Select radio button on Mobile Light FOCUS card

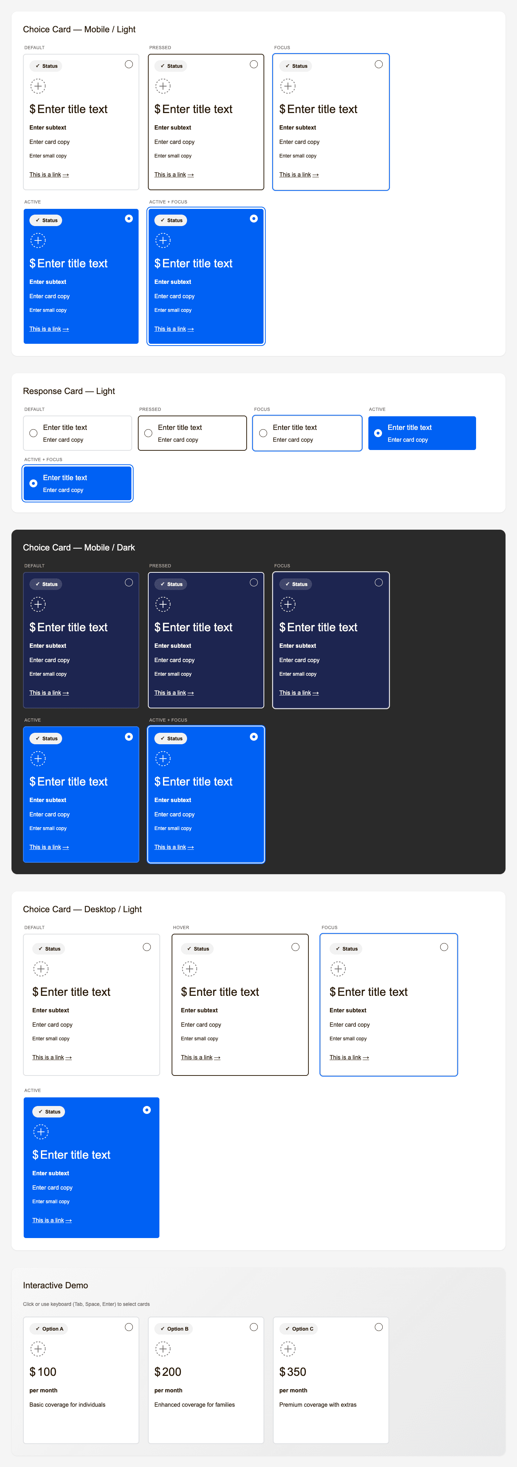[378, 65]
